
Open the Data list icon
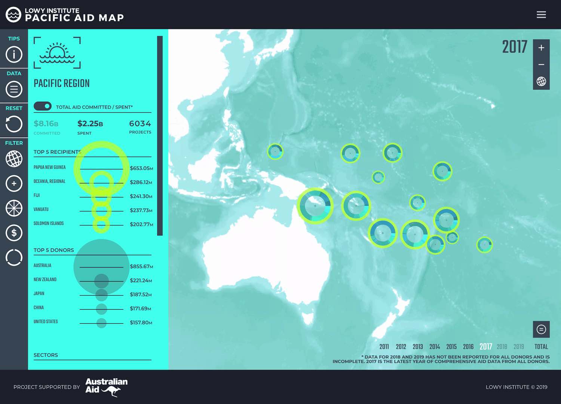14,89
